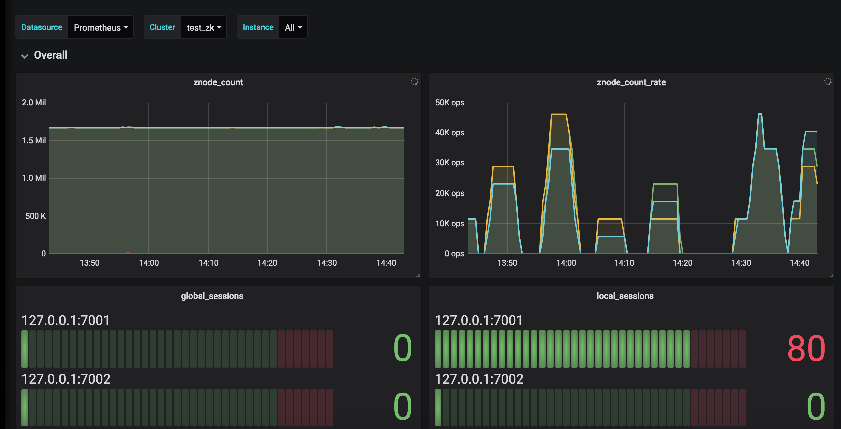841x429 pixels.
Task: Open the global_sessions panel title menu
Action: coord(212,296)
